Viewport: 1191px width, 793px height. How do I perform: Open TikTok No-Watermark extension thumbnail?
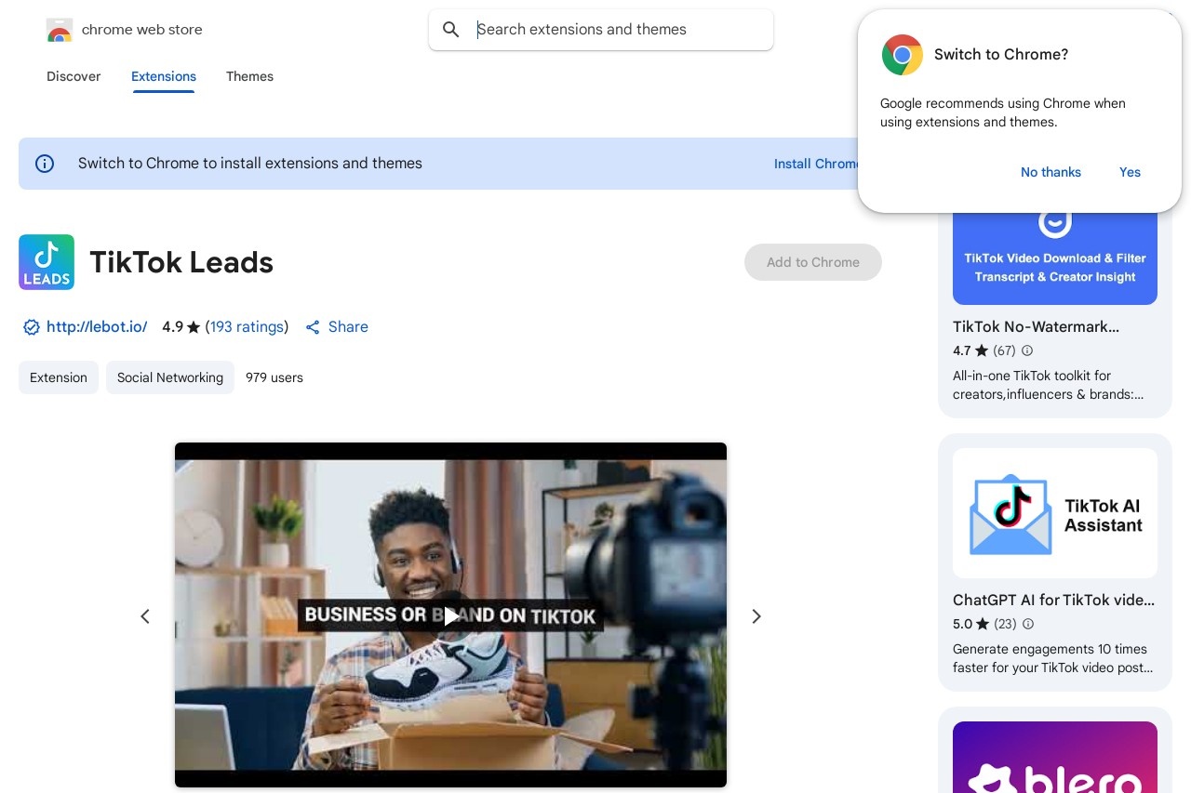pyautogui.click(x=1055, y=258)
